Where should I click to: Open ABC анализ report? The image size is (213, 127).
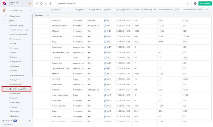(14, 107)
